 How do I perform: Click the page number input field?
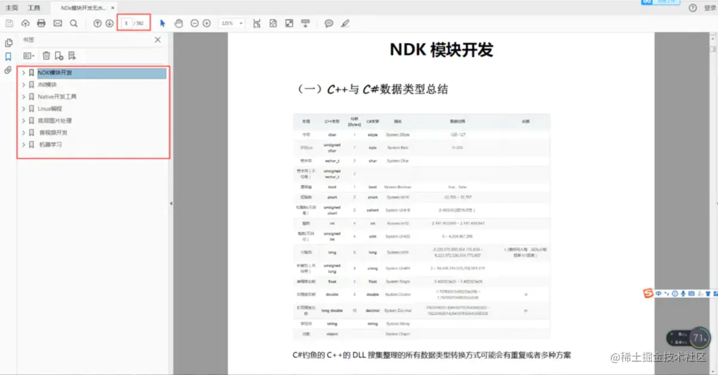pos(126,23)
